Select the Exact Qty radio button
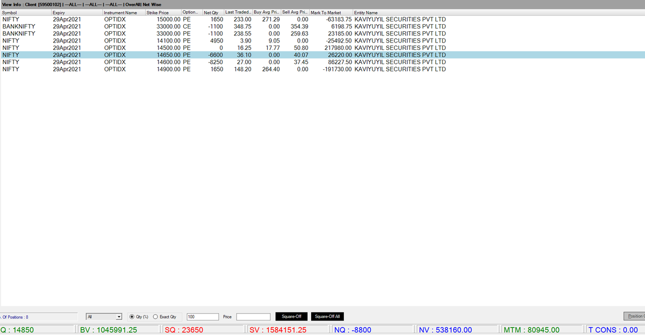This screenshot has width=645, height=335. 156,317
